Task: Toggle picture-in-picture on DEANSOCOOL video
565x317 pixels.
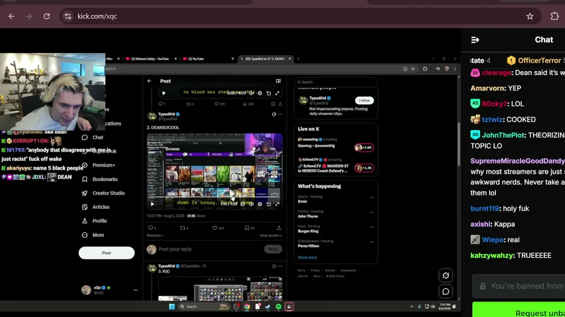Action: (x=268, y=204)
